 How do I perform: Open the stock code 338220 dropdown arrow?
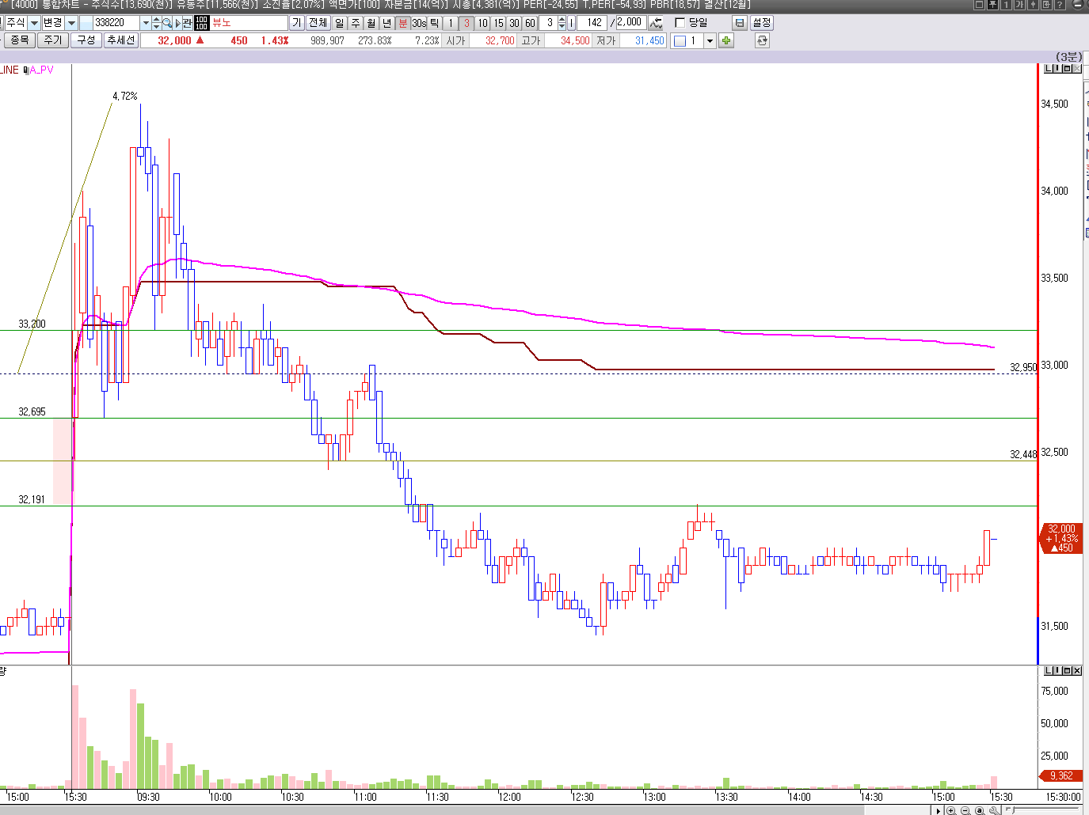146,23
